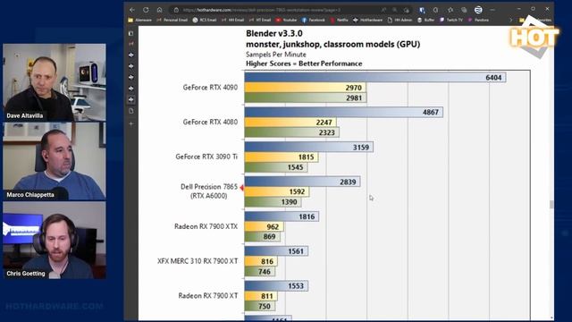Go back with the browser back arrow

(132, 10)
